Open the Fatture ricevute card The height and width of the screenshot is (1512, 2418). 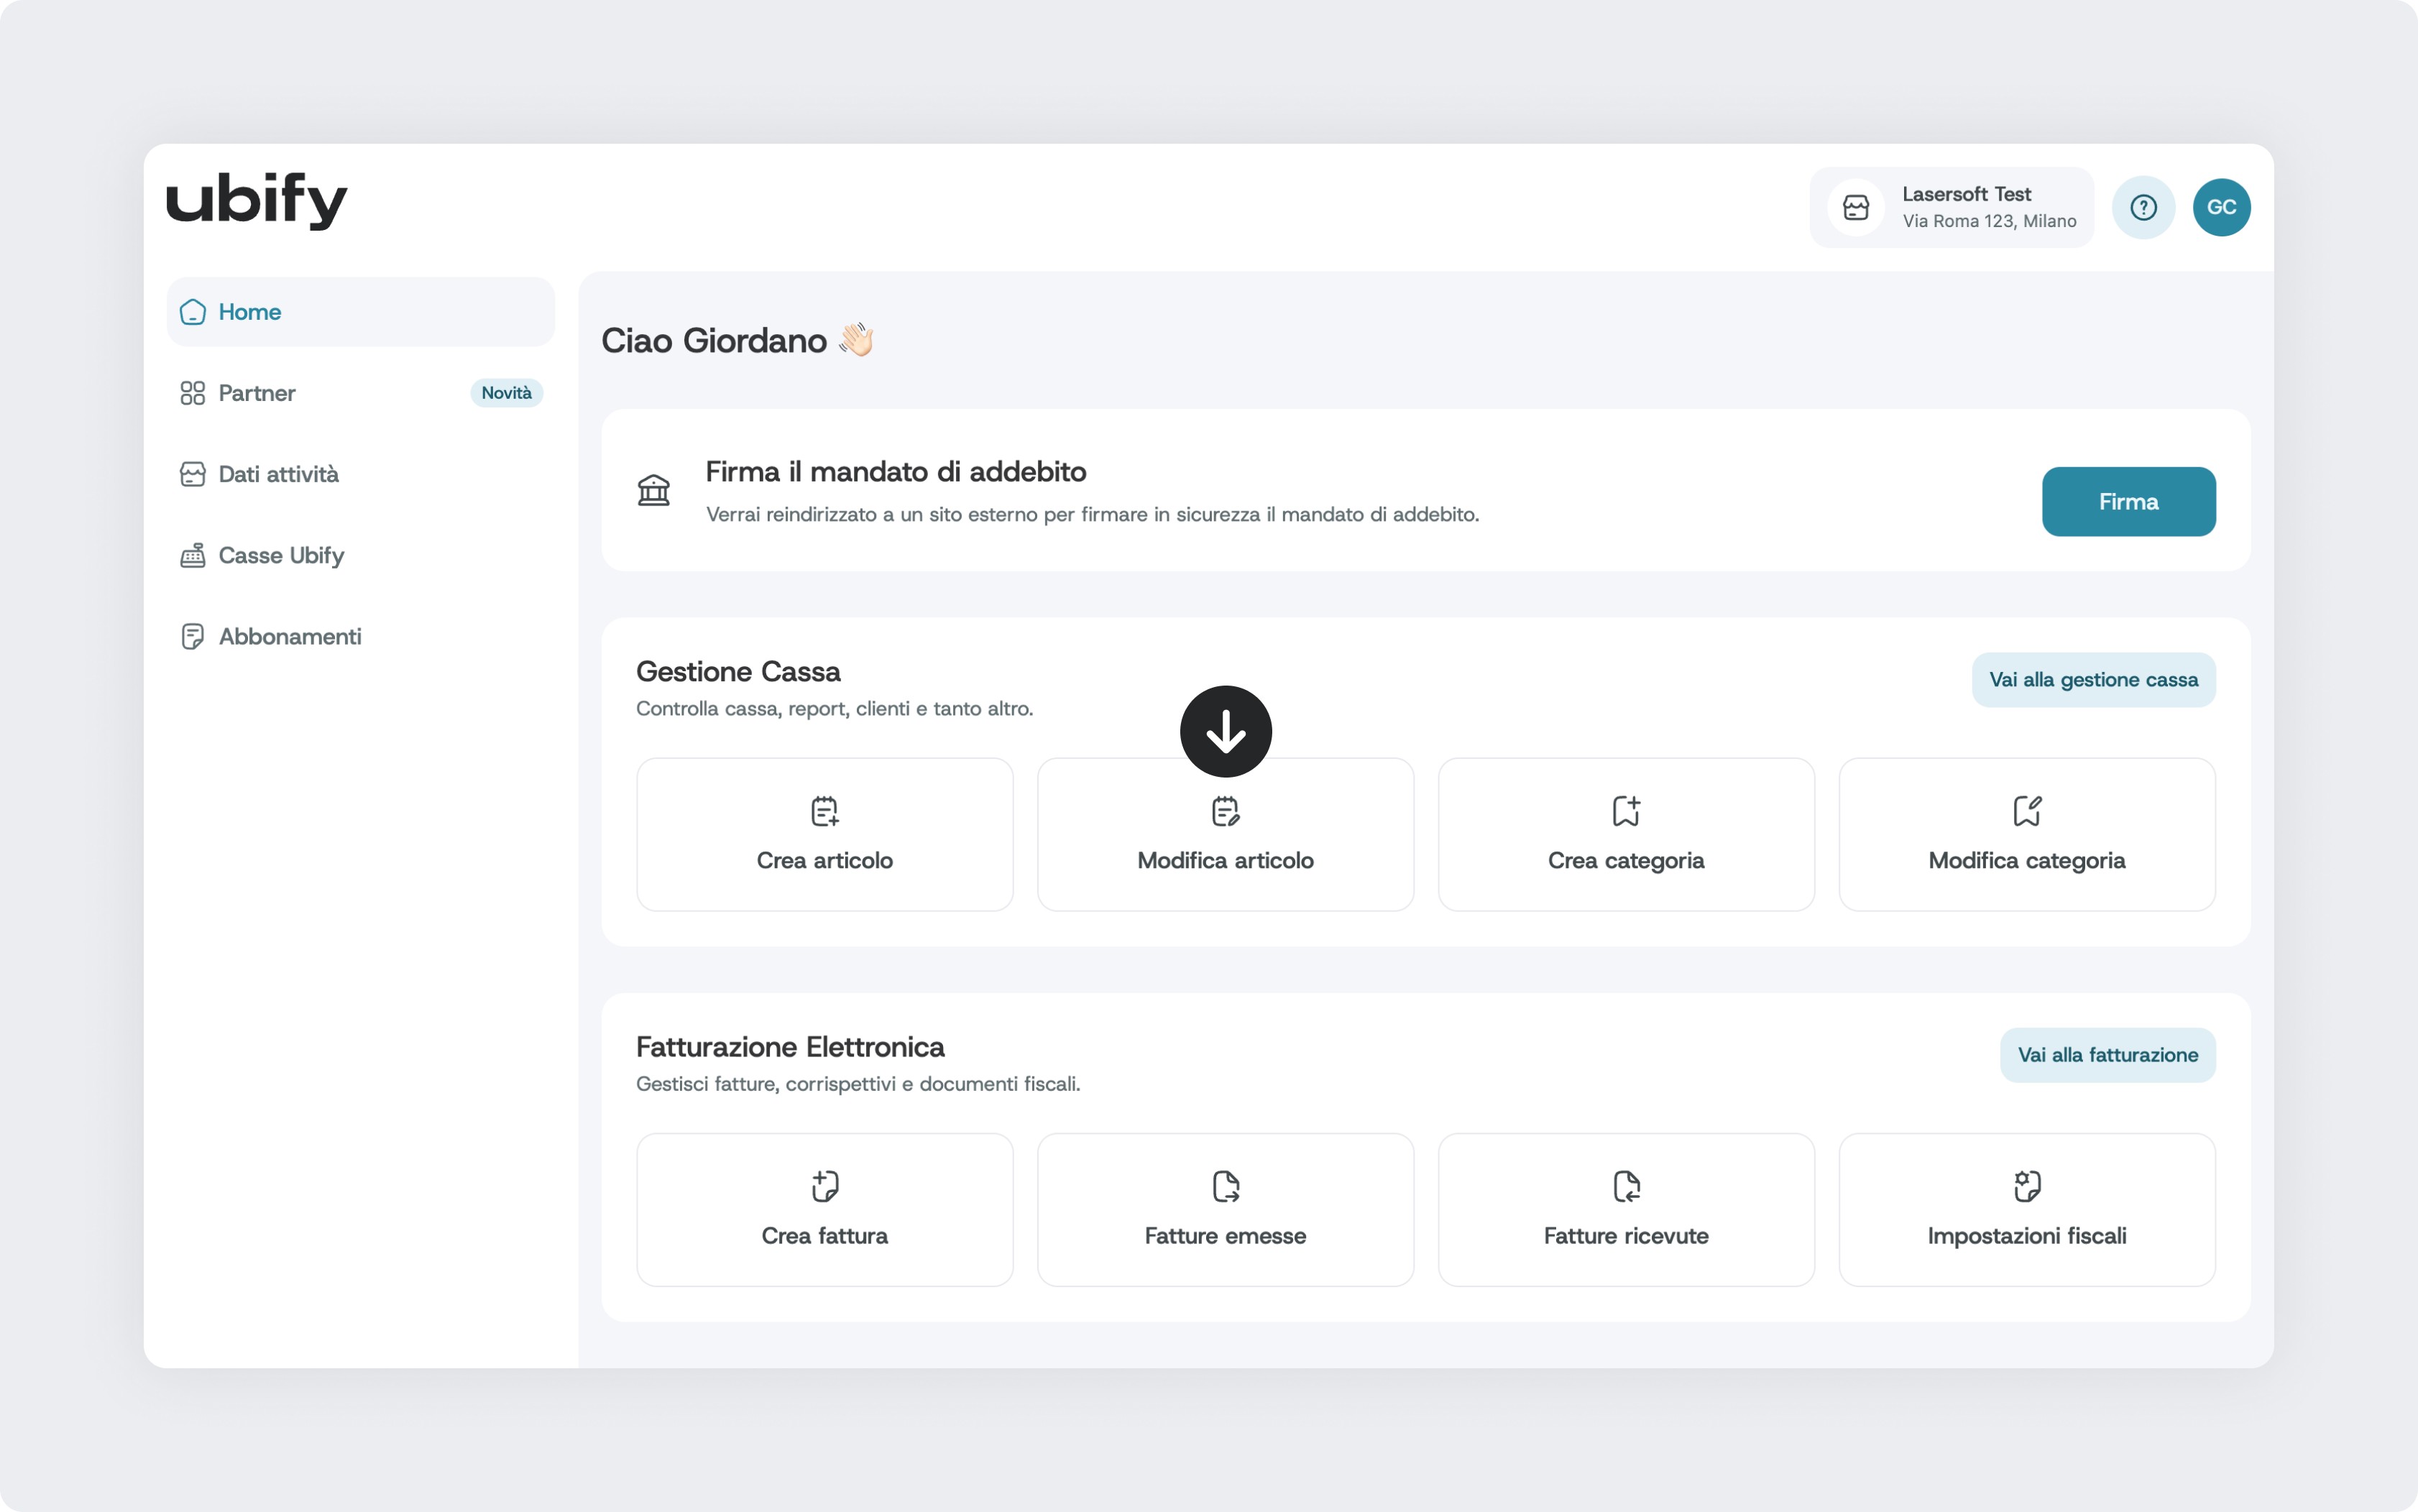(x=1625, y=1209)
